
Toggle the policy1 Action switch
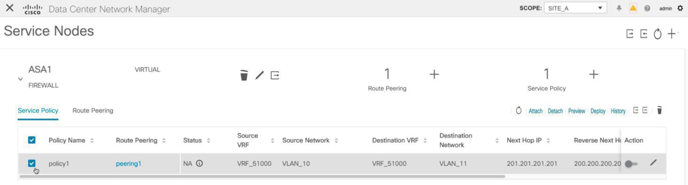point(631,164)
